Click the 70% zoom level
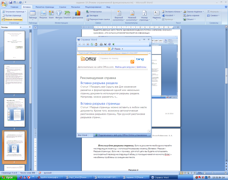The width and height of the screenshot is (228, 180). pyautogui.click(x=200, y=173)
